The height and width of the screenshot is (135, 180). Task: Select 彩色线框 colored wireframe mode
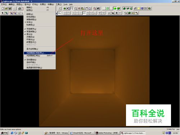pyautogui.click(x=40, y=17)
